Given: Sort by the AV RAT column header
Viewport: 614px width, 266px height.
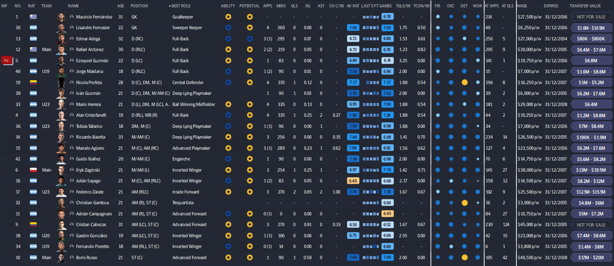Looking at the screenshot, I should pos(353,6).
